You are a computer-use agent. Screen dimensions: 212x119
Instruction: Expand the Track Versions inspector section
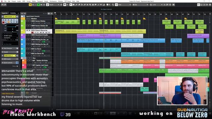(3, 48)
